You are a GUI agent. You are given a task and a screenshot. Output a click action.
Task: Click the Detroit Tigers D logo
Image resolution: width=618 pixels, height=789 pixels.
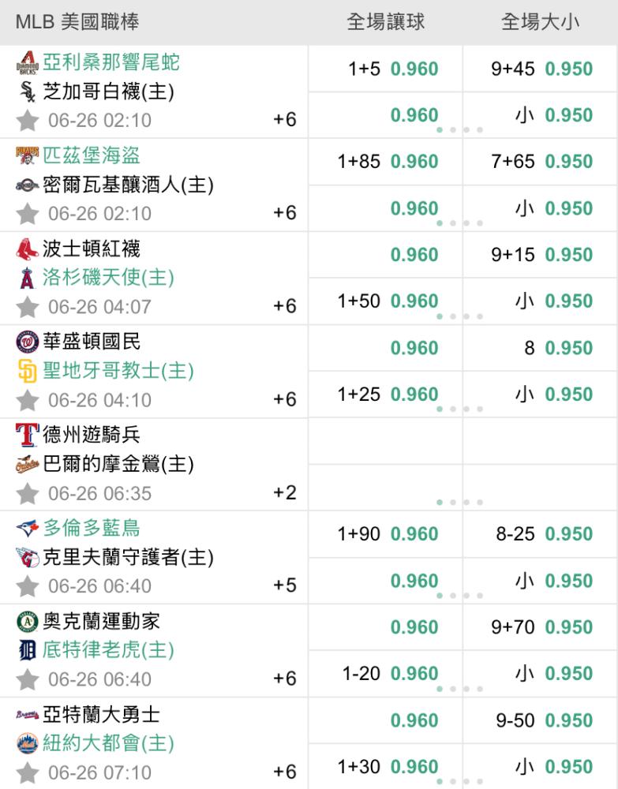coord(27,650)
